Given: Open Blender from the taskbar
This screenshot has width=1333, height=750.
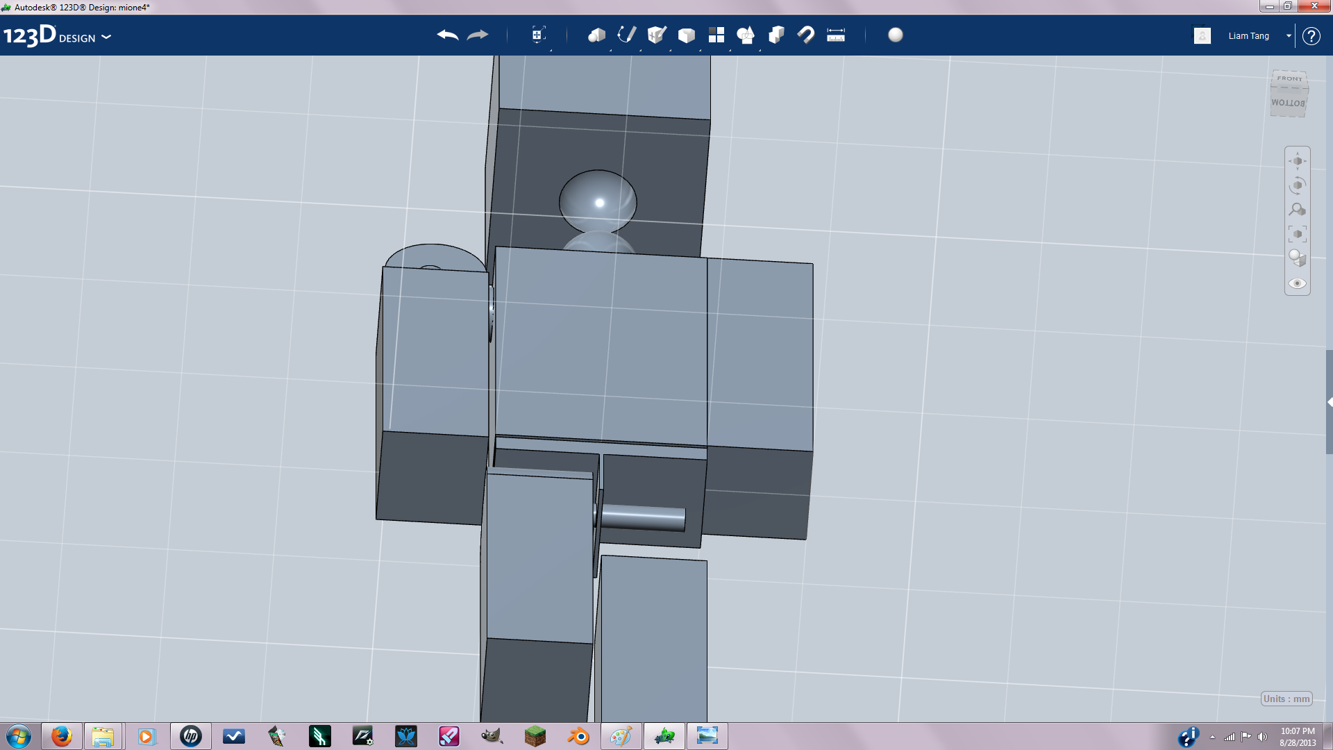Looking at the screenshot, I should [x=578, y=736].
